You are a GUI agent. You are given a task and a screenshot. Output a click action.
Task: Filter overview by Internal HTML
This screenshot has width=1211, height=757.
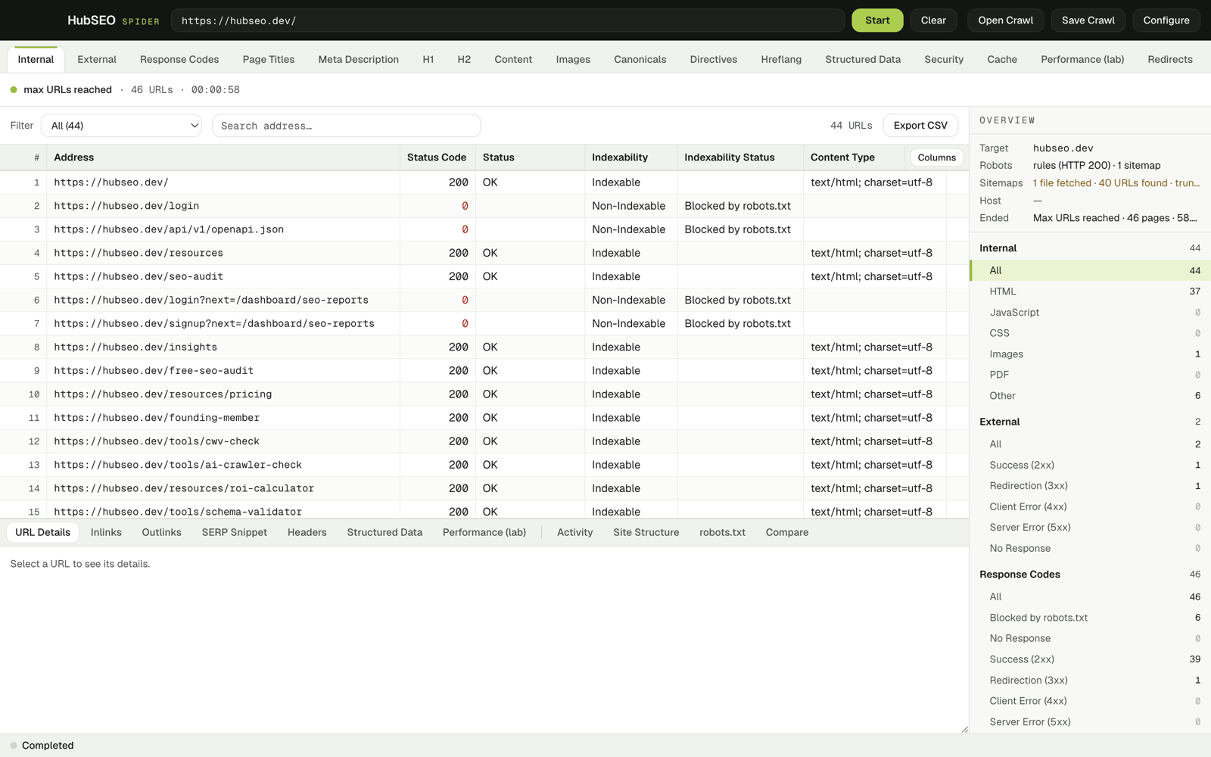click(x=1090, y=291)
